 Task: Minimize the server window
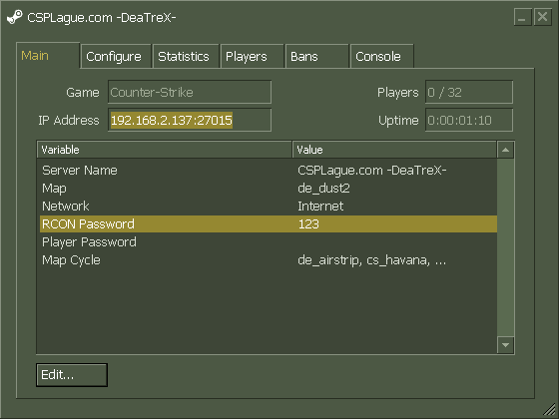coord(523,17)
